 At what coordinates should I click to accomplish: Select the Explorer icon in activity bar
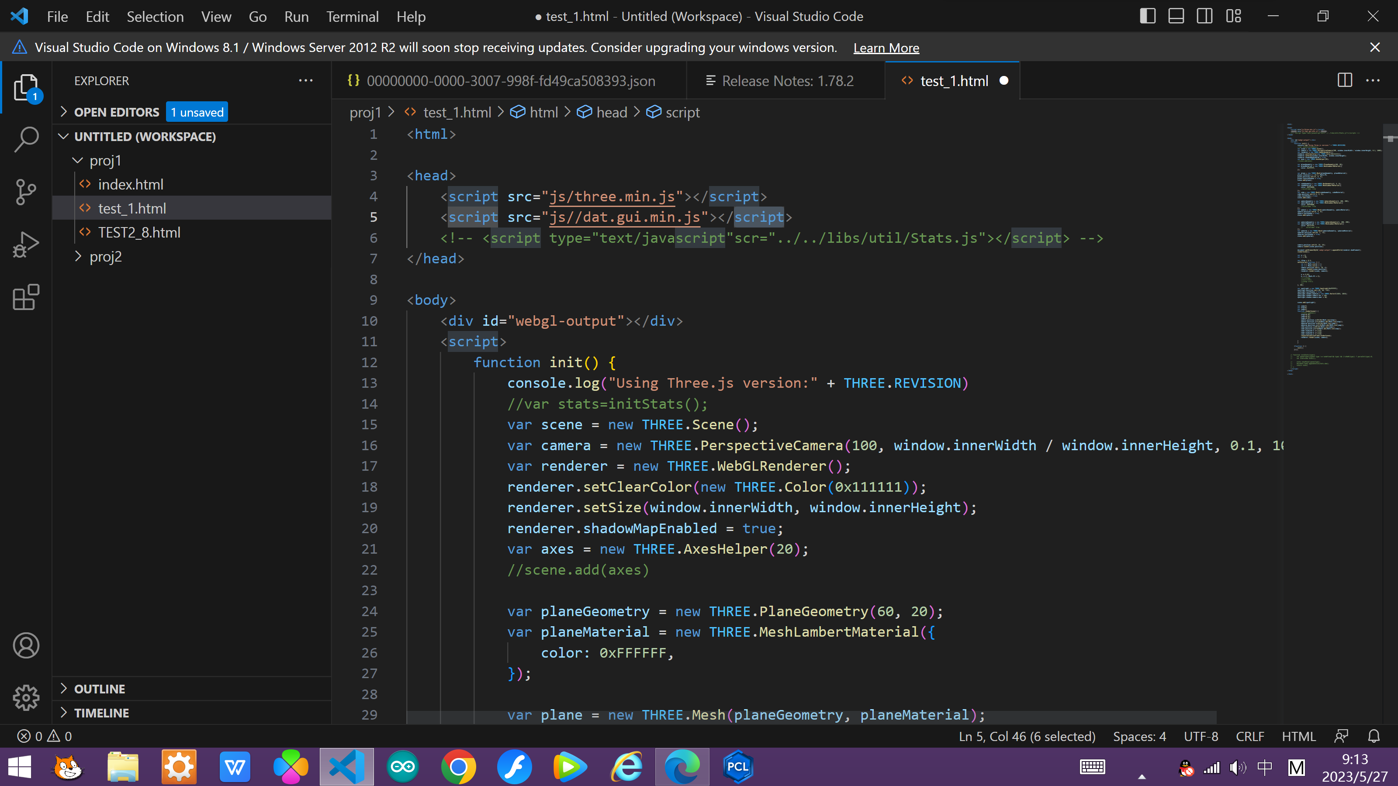click(26, 86)
